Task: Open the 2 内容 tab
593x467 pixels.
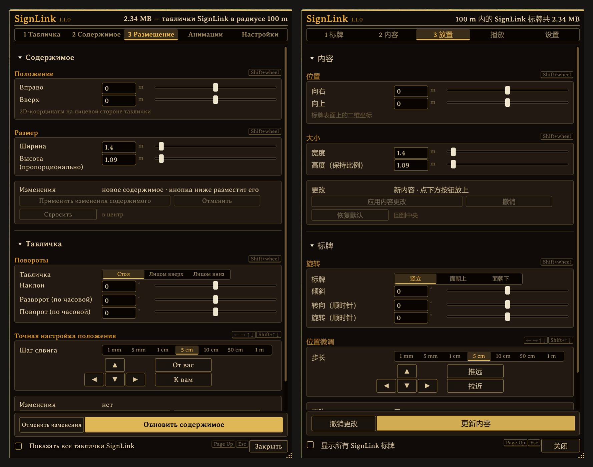Action: pyautogui.click(x=389, y=35)
